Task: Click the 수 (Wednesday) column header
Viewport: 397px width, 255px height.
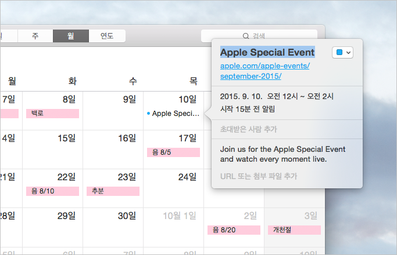Action: [x=133, y=81]
